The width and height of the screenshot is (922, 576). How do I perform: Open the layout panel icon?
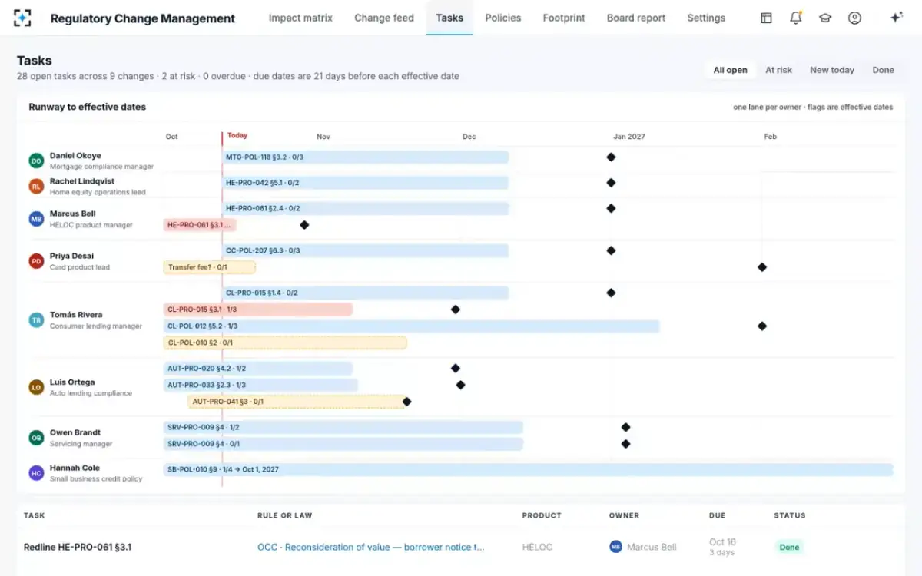pos(766,18)
